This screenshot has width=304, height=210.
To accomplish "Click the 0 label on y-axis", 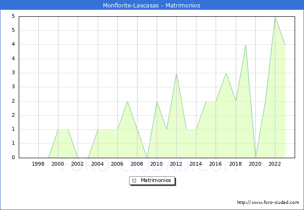I will click(x=13, y=158).
